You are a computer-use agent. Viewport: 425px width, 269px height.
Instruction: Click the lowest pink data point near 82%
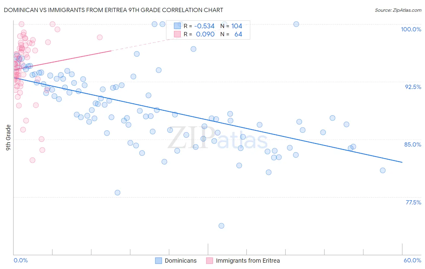32,160
